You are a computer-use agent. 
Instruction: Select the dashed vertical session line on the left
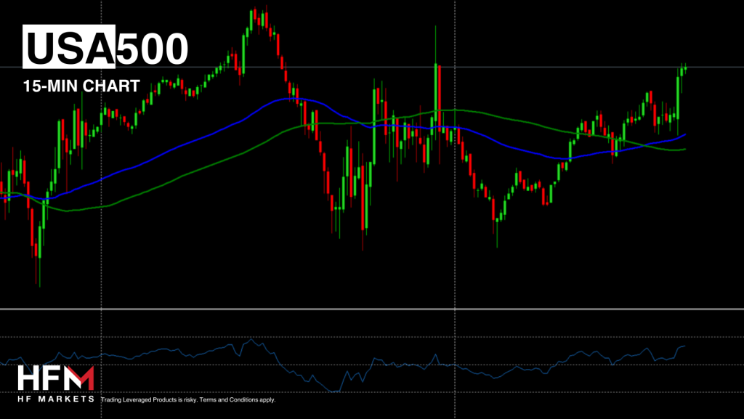click(x=101, y=218)
